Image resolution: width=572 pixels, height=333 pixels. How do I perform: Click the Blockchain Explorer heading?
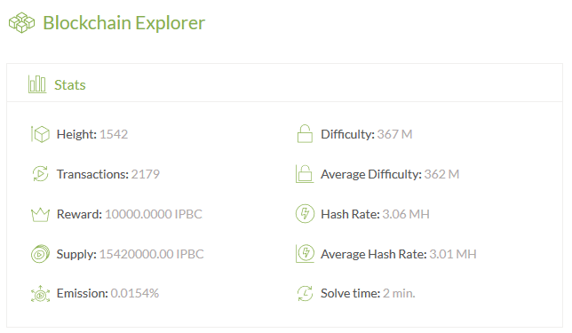[124, 23]
